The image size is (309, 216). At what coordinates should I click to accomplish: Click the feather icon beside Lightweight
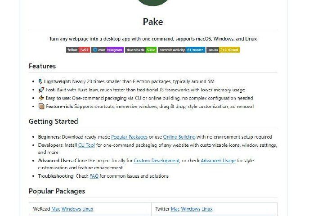(x=40, y=81)
